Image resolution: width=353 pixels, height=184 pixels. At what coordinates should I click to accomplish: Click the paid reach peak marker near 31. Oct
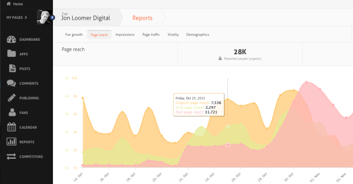point(307,82)
